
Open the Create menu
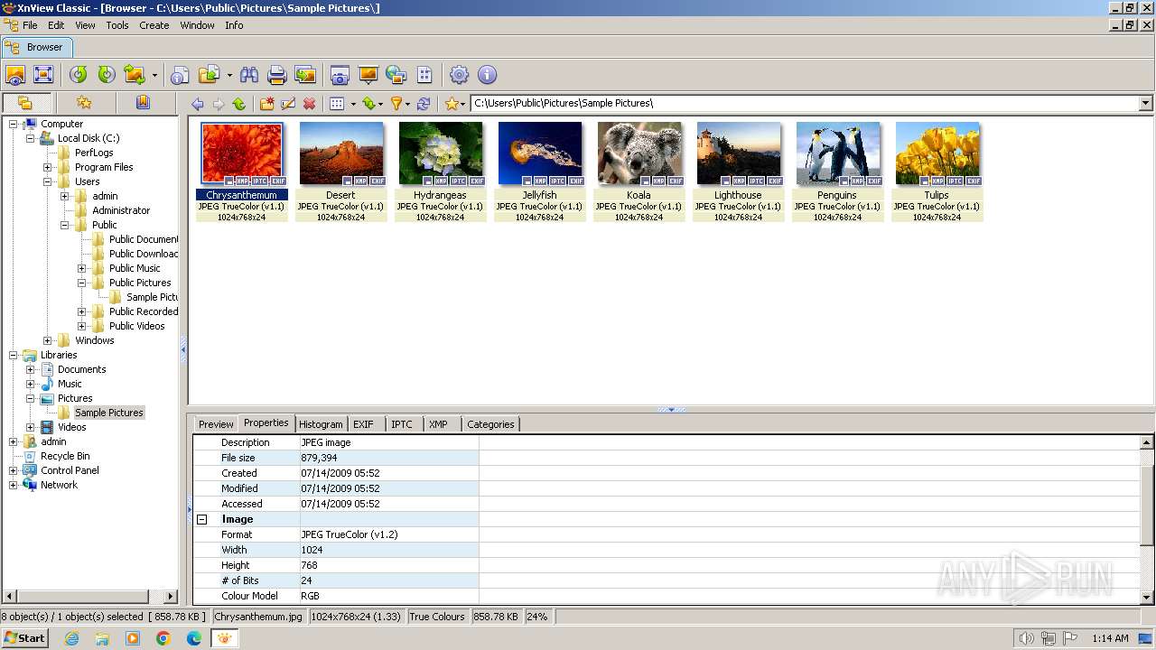click(x=154, y=25)
